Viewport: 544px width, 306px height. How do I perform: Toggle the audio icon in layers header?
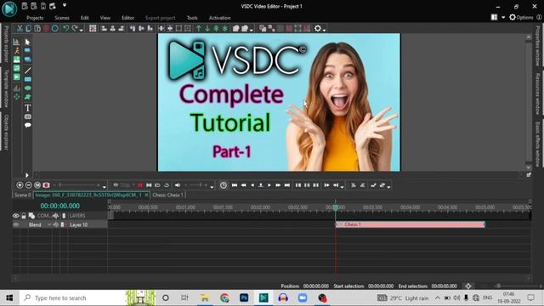55,216
